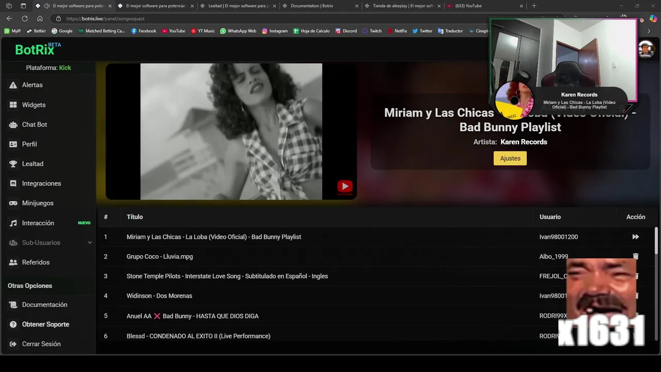661x372 pixels.
Task: Go to Chat Bot settings
Action: (34, 125)
